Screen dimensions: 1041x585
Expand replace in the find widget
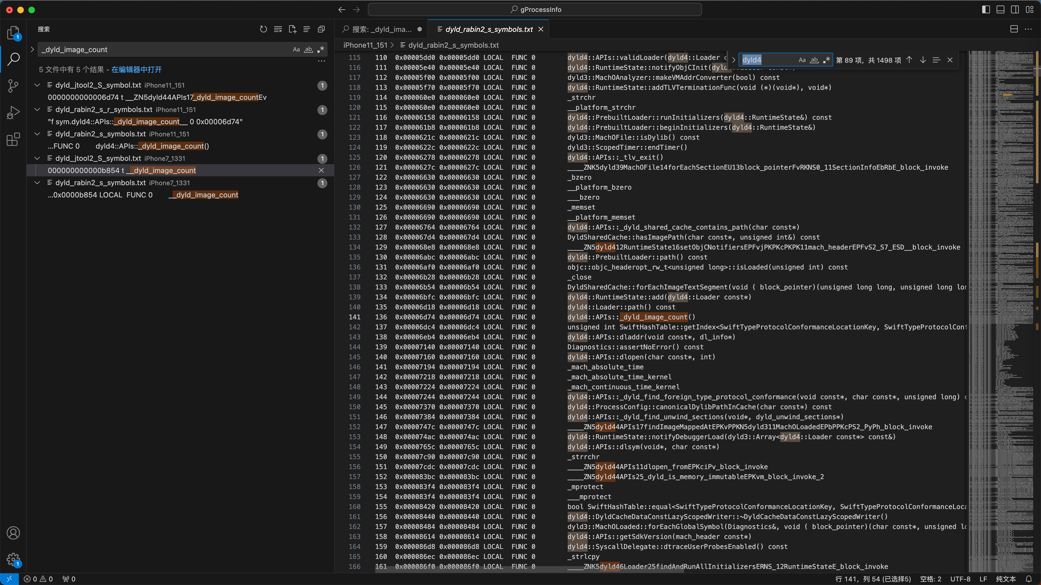tap(734, 60)
